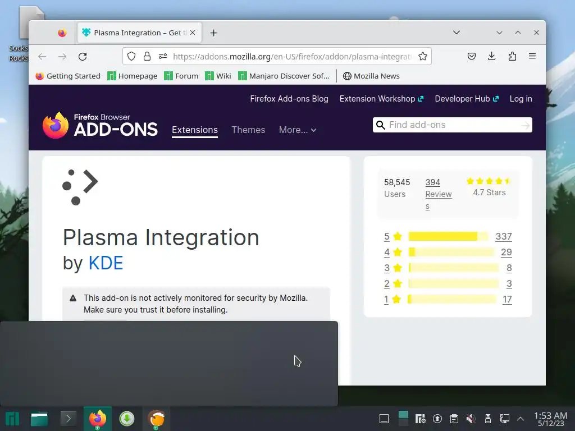Open the Firefox View pinned tab
The width and height of the screenshot is (575, 431).
click(x=62, y=33)
